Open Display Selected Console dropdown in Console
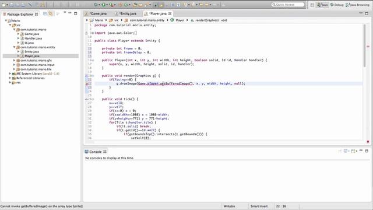Viewport: 373px width, 210px height. click(349, 151)
